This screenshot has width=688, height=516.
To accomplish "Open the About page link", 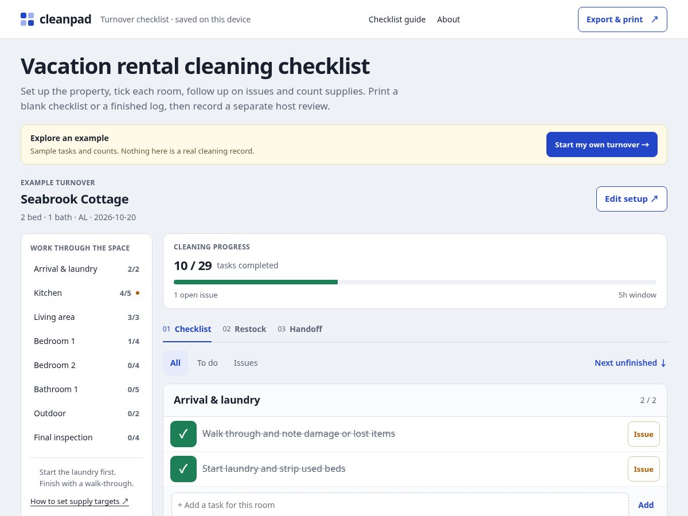I will coord(448,19).
